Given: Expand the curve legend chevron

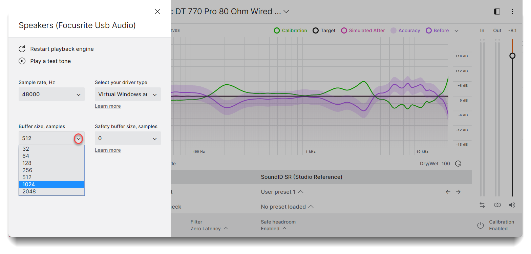Looking at the screenshot, I should (456, 31).
